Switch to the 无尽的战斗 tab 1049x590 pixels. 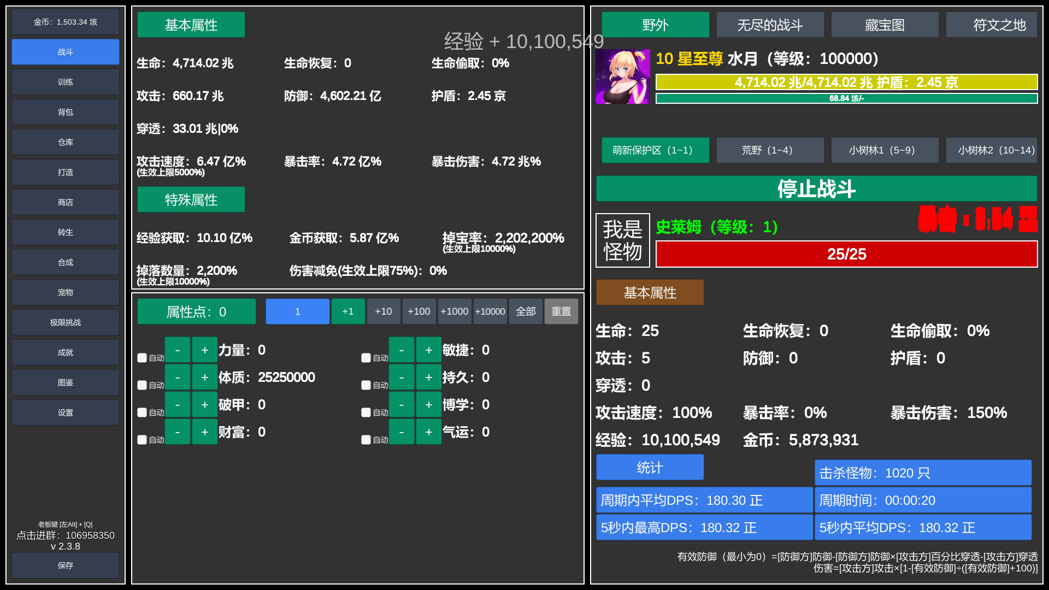click(x=770, y=25)
